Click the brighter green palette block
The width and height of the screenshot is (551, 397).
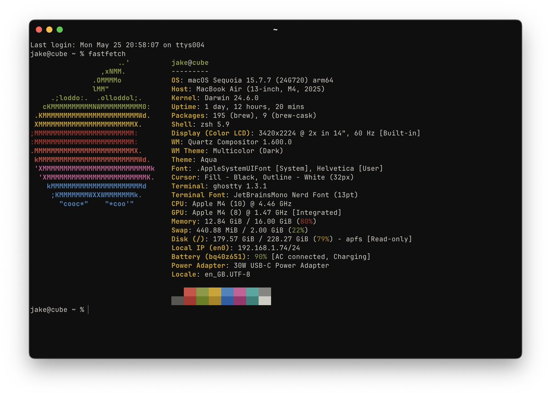tap(202, 292)
